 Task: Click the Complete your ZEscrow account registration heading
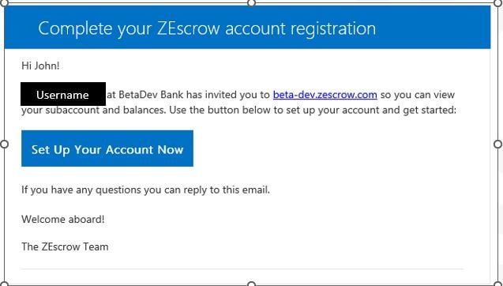207,28
